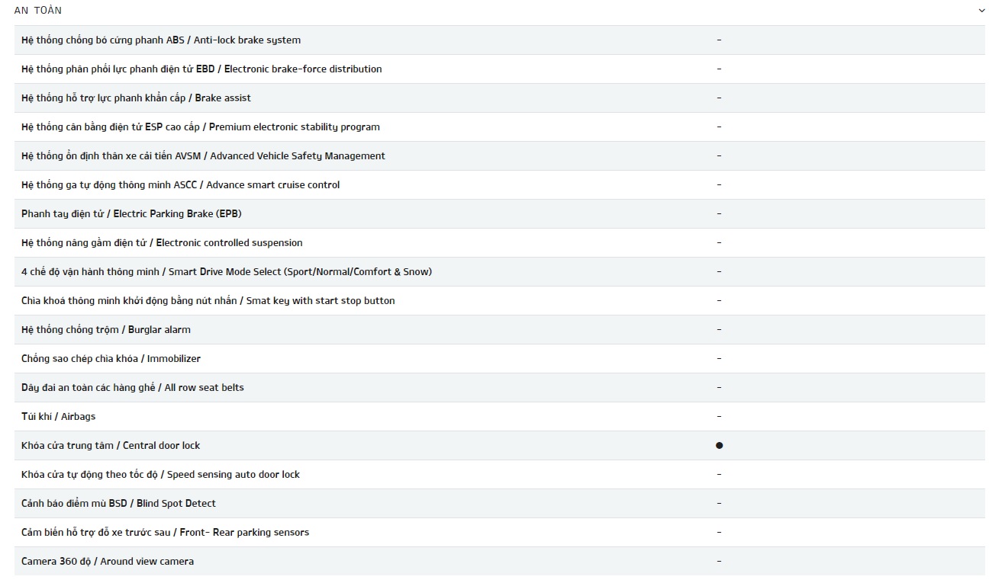Click the Burglar alarm row
This screenshot has width=989, height=583.
499,329
